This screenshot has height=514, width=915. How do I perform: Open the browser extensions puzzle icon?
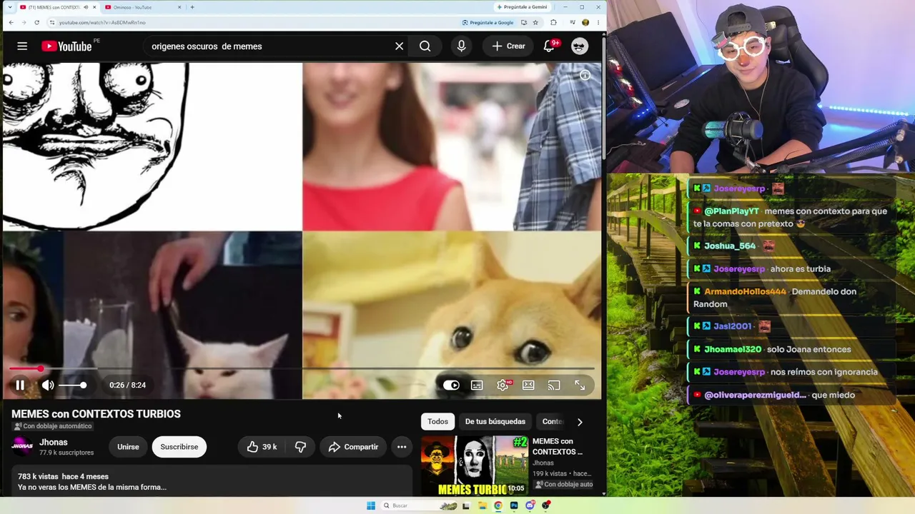coord(553,23)
